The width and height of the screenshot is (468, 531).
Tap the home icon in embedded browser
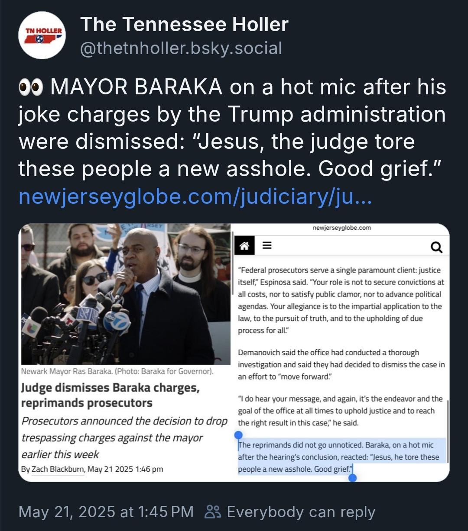click(244, 246)
